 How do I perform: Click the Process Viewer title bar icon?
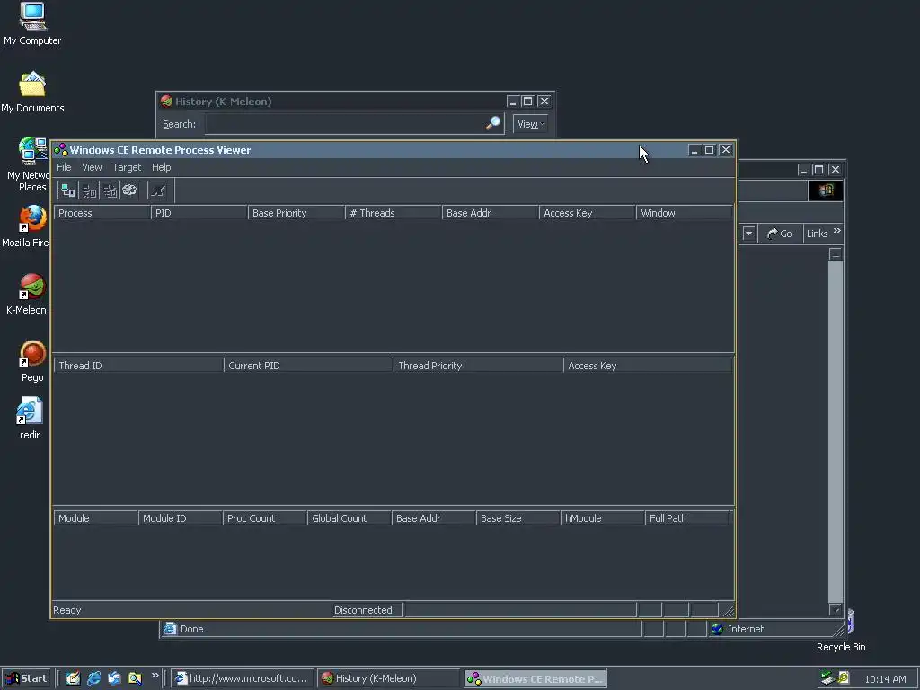click(60, 150)
